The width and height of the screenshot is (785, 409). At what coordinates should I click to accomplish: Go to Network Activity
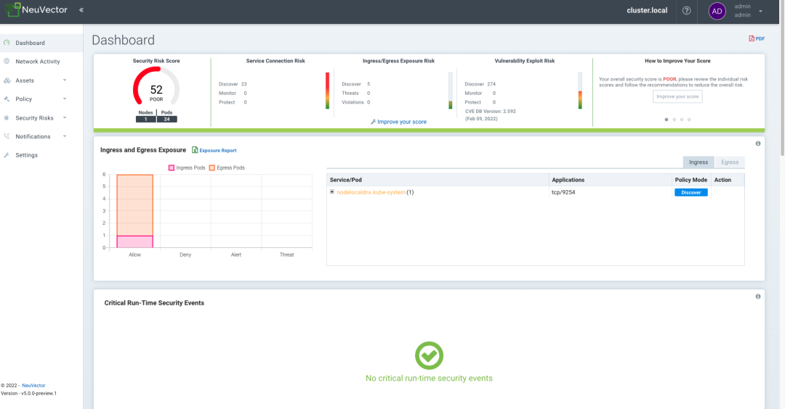point(38,62)
